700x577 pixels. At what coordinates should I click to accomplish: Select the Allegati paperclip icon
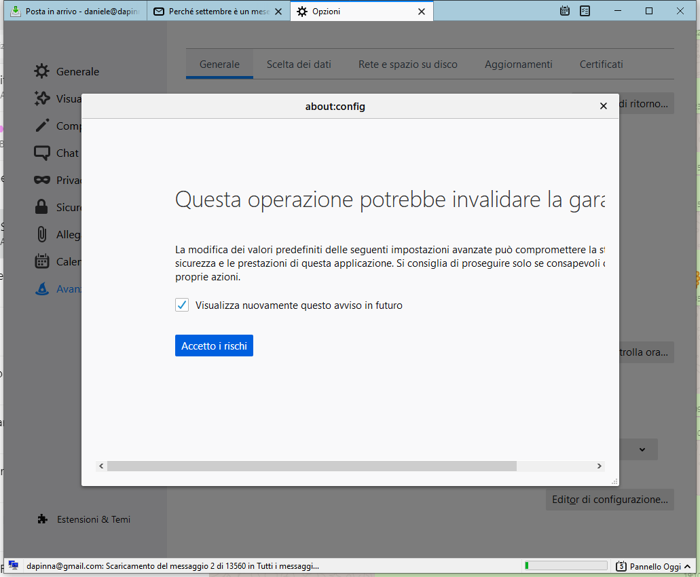[x=42, y=234]
